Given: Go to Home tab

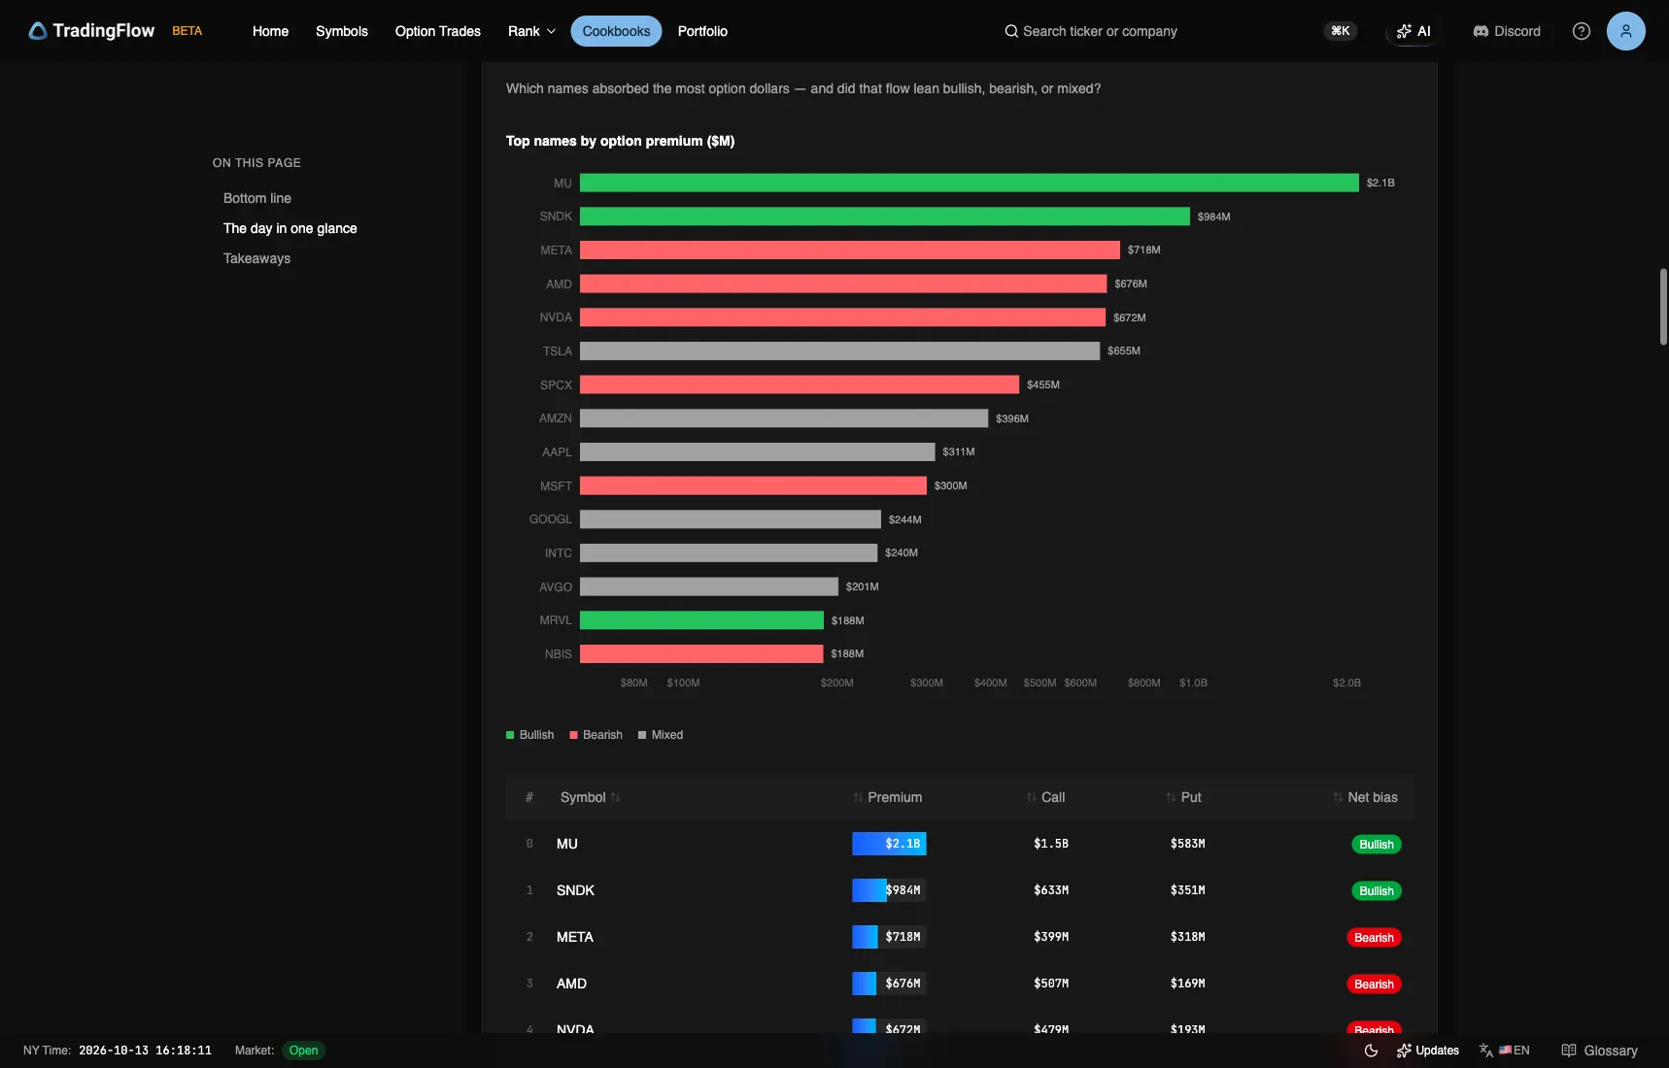Looking at the screenshot, I should point(270,31).
